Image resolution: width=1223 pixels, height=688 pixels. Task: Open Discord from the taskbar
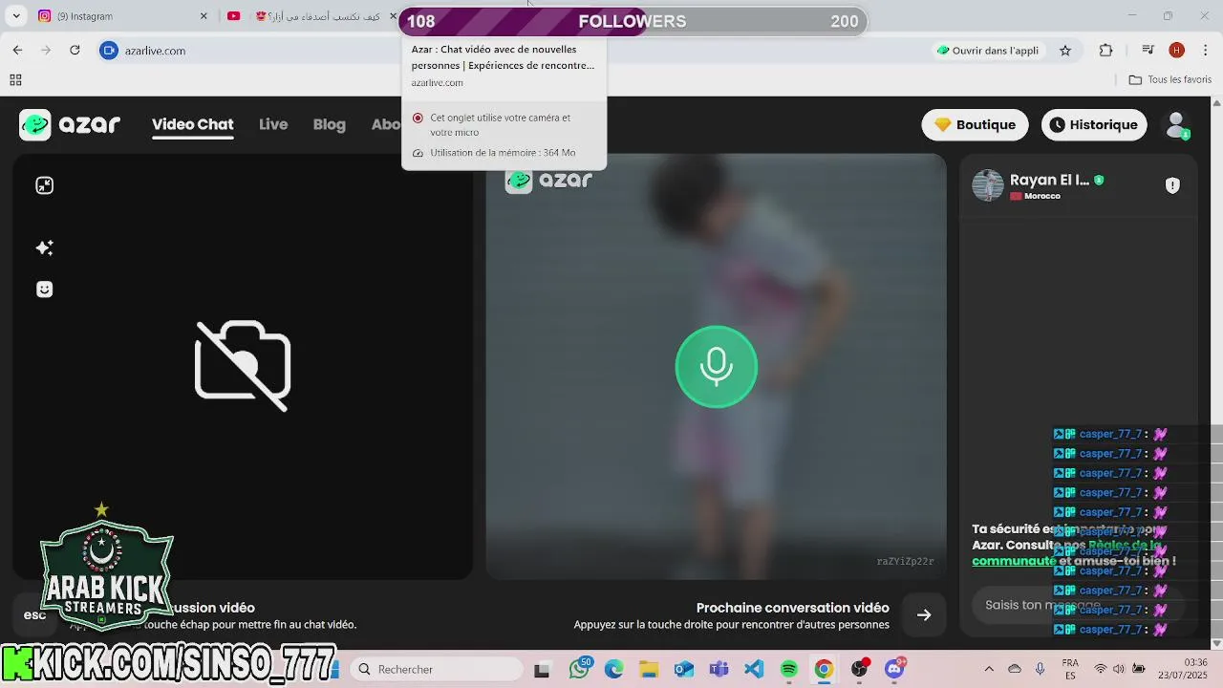(x=894, y=669)
